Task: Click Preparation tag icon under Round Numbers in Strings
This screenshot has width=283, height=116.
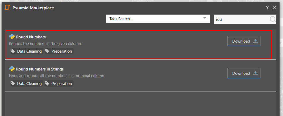Action: [x=47, y=84]
